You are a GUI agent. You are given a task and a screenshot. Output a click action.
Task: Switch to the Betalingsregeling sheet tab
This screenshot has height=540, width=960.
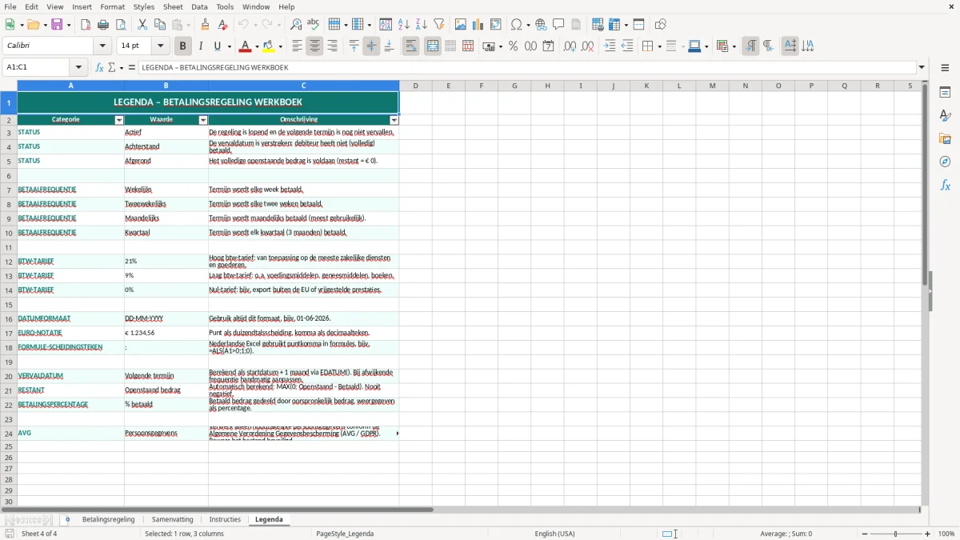(108, 519)
